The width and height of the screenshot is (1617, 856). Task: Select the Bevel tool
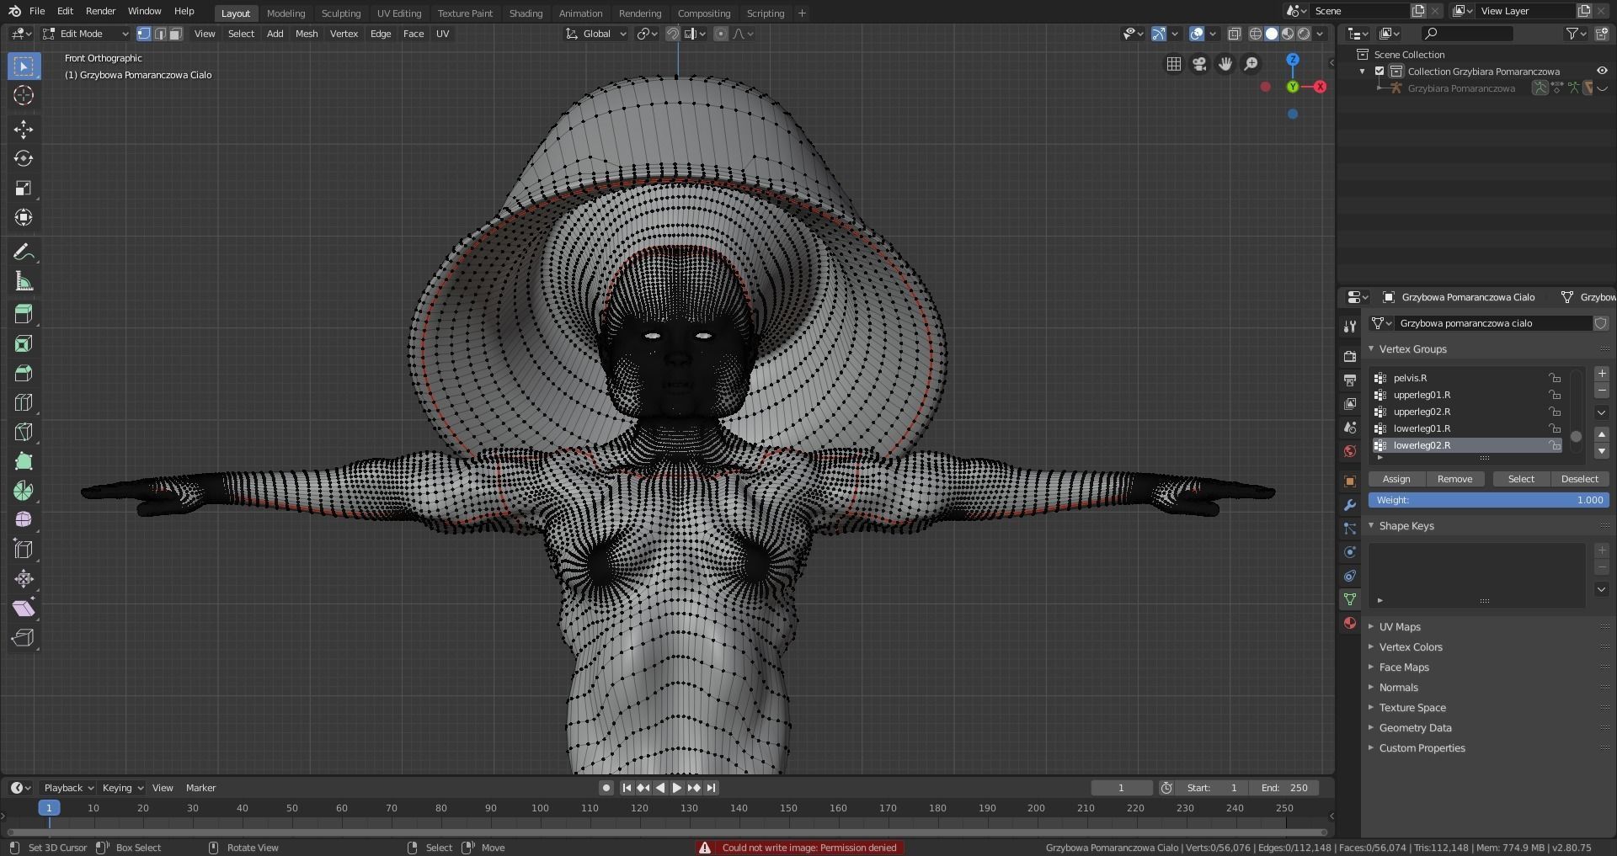[24, 373]
